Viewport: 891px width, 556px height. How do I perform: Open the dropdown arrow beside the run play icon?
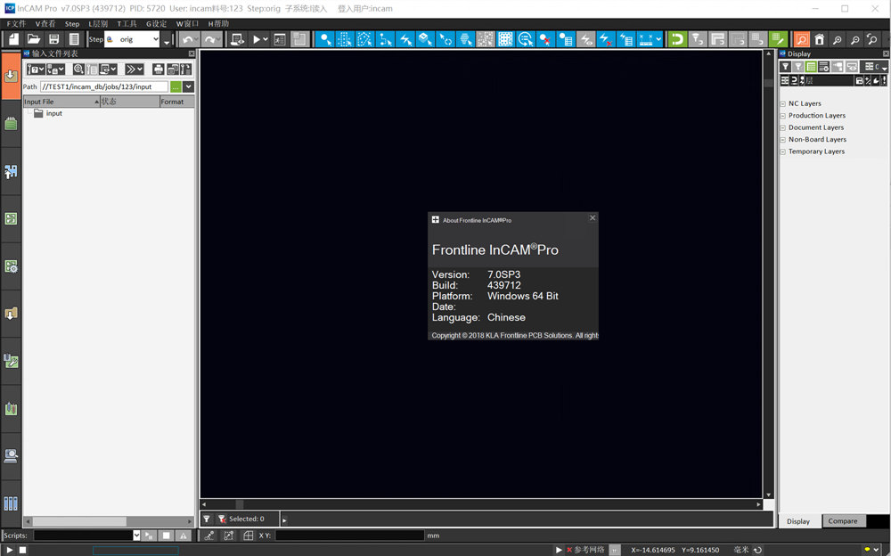[266, 39]
